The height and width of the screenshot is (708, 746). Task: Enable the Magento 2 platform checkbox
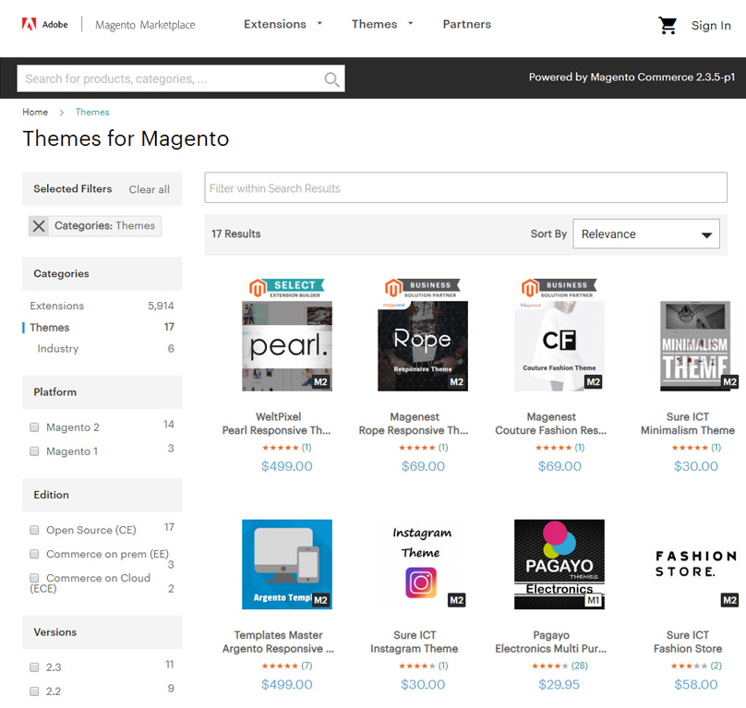pos(34,427)
